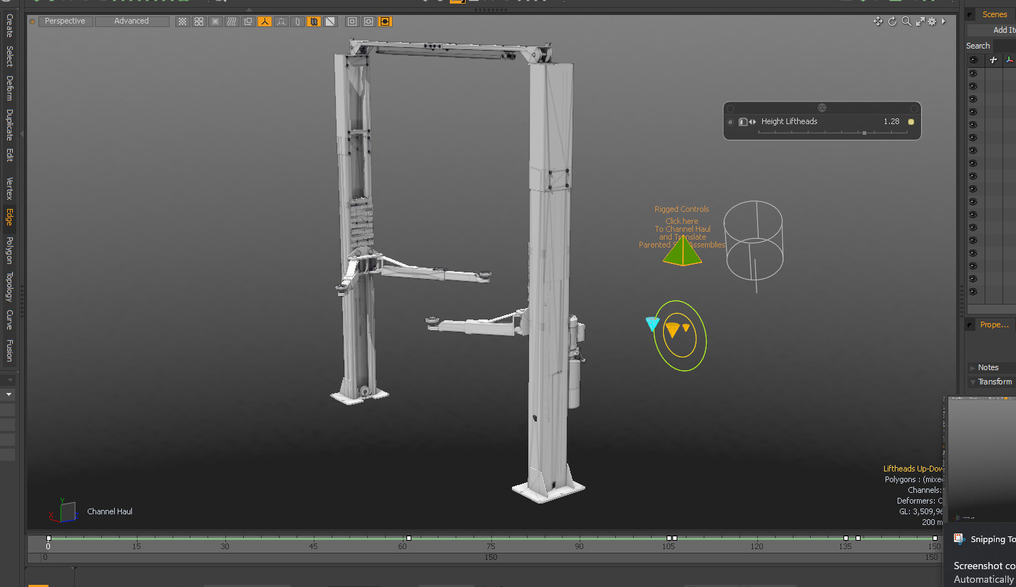Viewport: 1016px width, 587px height.
Task: Expand the viewport options arrow
Action: coord(944,21)
